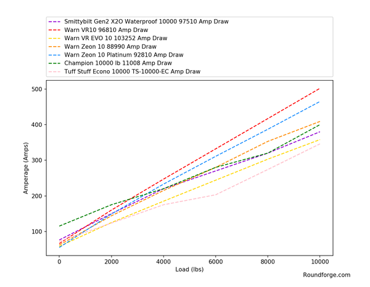Click the Amperage (Amps) y-axis title
Screen dimensions: 370x287
tap(27, 168)
